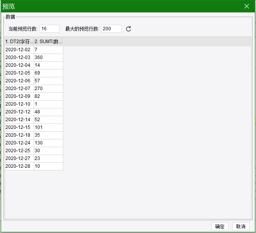
Task: Close the 预览 dialog
Action: pos(247,6)
